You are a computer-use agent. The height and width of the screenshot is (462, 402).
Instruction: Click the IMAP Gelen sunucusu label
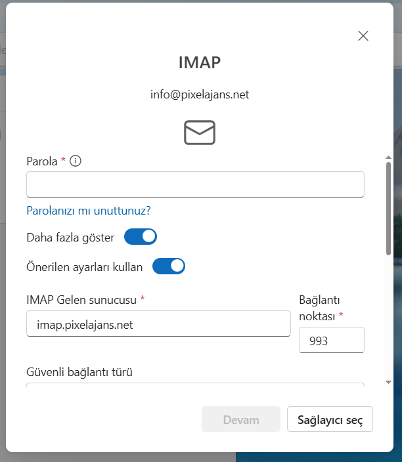point(81,300)
